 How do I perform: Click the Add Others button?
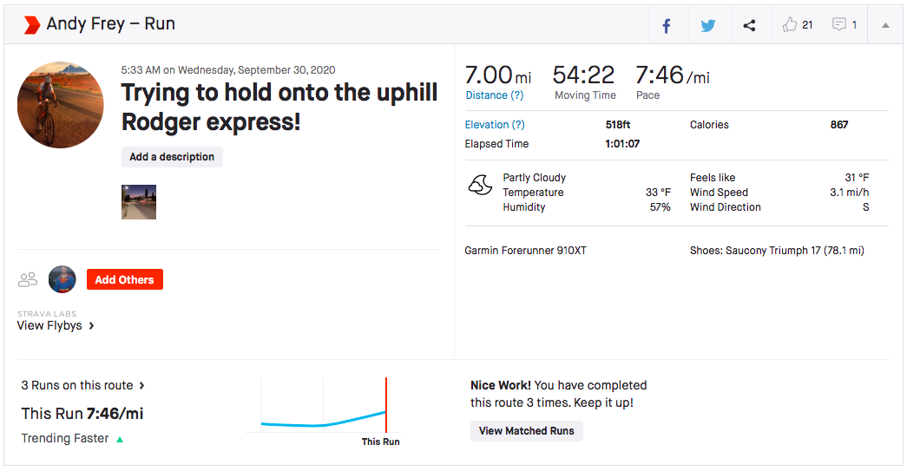[x=124, y=279]
